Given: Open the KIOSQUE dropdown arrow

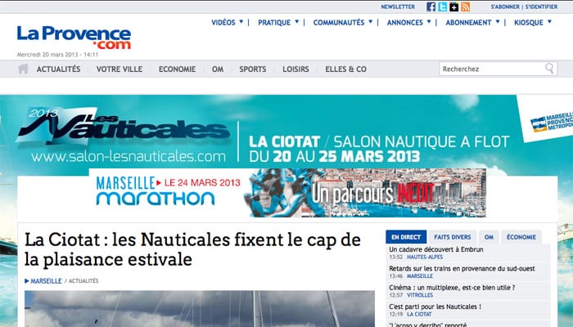Looking at the screenshot, I should click(549, 22).
